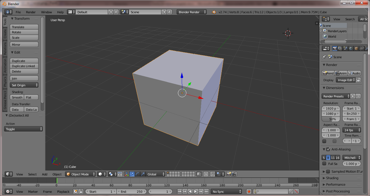This screenshot has height=196, width=370.
Task: Select the rotate manipulator arc icon
Action: pyautogui.click(x=138, y=174)
